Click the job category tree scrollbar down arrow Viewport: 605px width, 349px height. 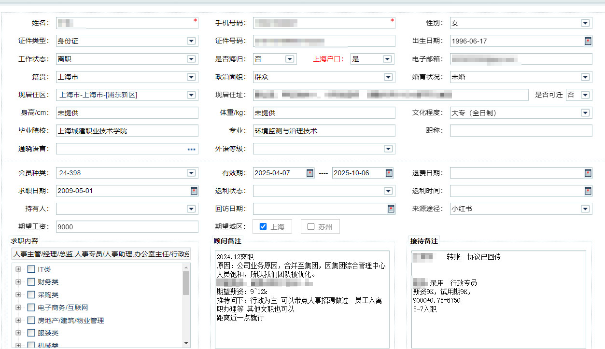(x=186, y=343)
